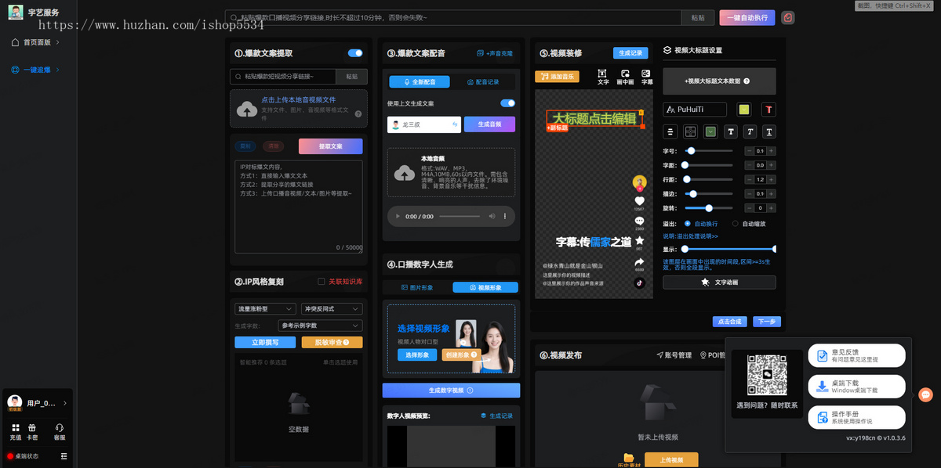Viewport: 941px width, 468px height.
Task: Open the 文字 text tool
Action: tap(603, 77)
